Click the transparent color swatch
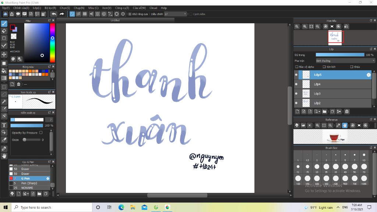 (x=14, y=36)
